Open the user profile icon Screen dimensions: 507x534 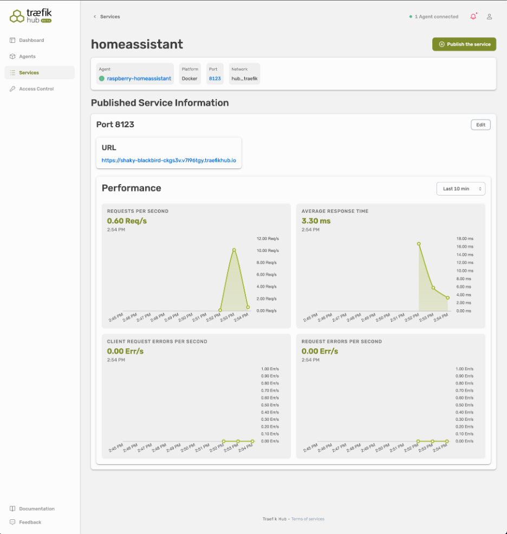tap(489, 17)
